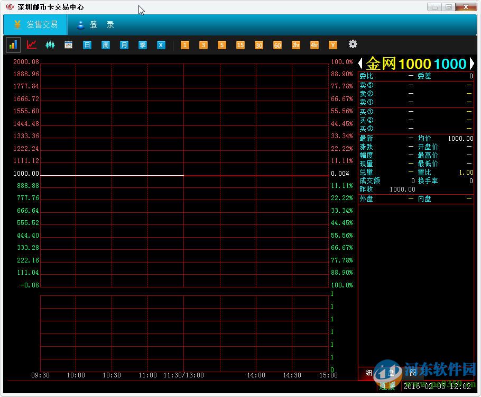The width and height of the screenshot is (481, 397).
Task: Click the 11:30/13:00 time axis label
Action: [x=183, y=375]
